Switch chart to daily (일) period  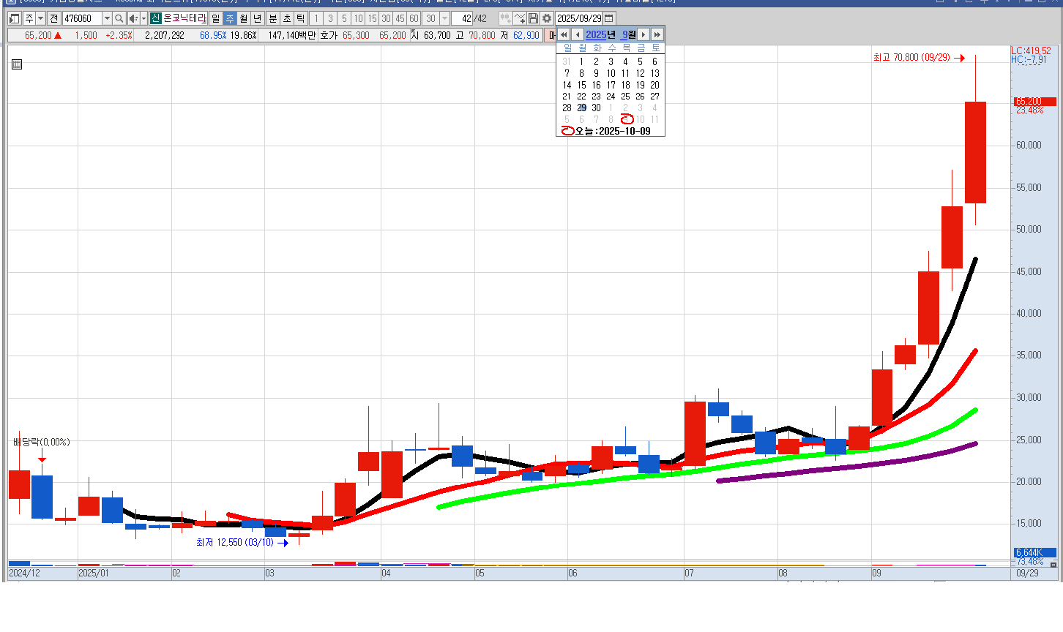point(216,18)
